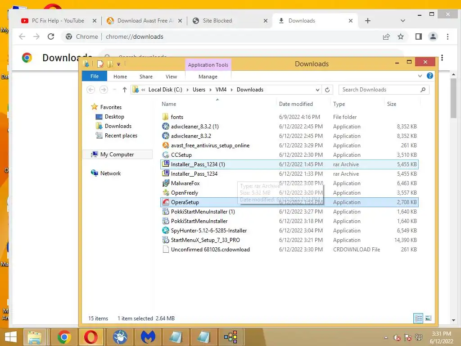The height and width of the screenshot is (346, 461).
Task: Select the Installer__Pass_1234 (1) rar icon
Action: (166, 164)
